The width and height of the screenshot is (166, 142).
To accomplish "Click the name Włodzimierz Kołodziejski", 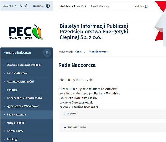I will 100,89.
